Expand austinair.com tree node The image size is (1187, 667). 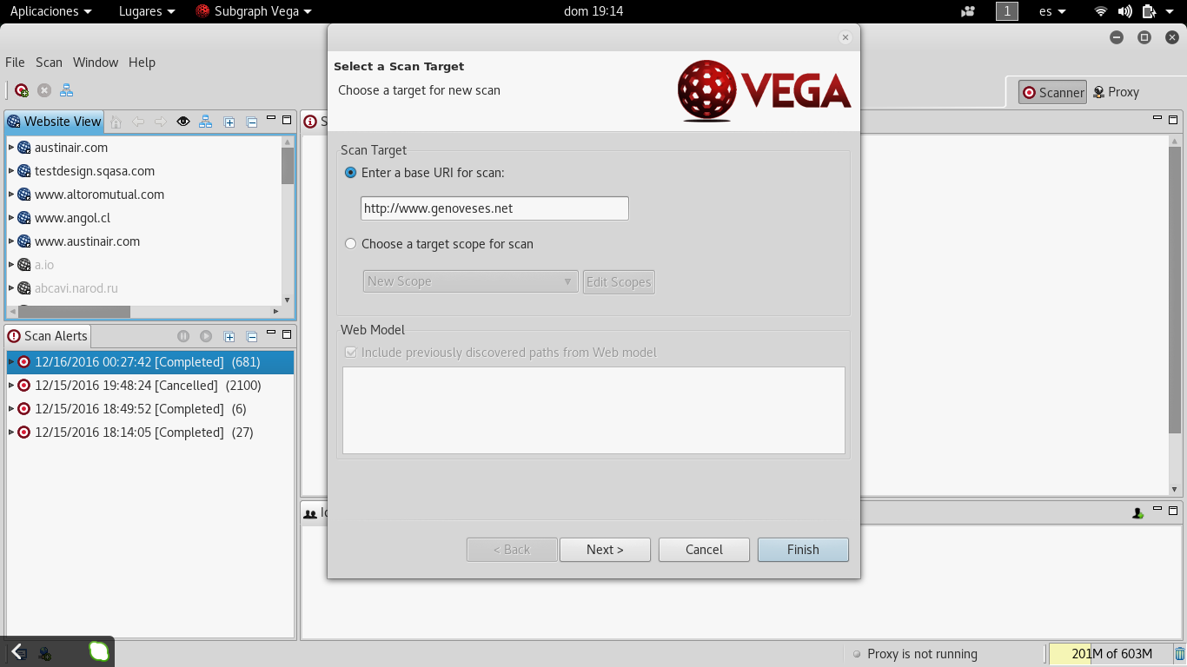[x=11, y=148]
